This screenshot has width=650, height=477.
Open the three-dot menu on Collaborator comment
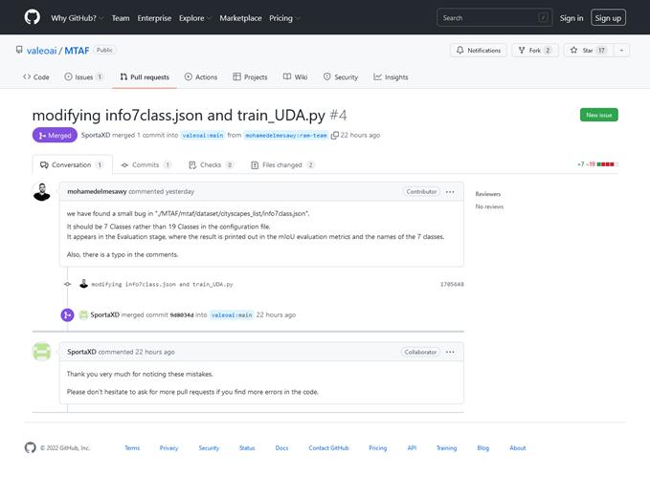point(450,352)
